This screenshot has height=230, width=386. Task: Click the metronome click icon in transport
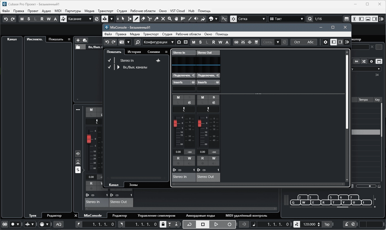[x=346, y=224]
